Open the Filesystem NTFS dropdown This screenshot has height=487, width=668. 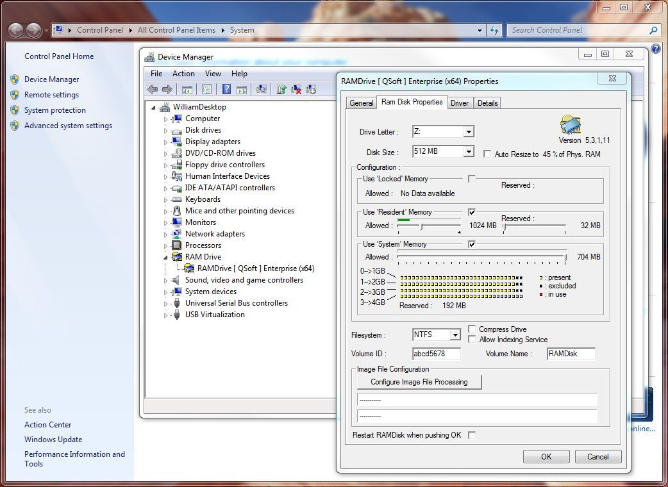tap(455, 335)
